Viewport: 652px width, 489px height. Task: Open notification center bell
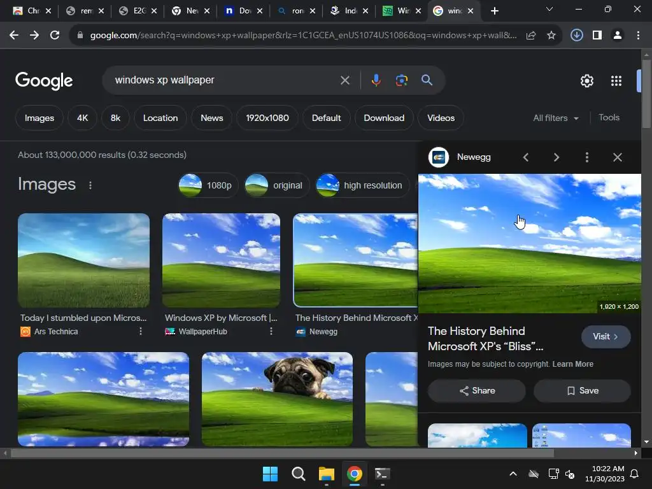(x=635, y=474)
